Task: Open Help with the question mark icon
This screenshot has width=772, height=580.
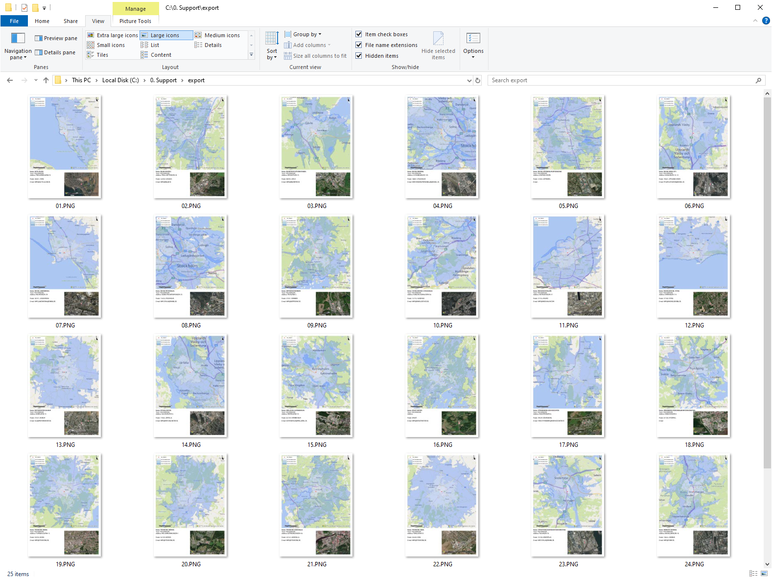Action: click(766, 21)
